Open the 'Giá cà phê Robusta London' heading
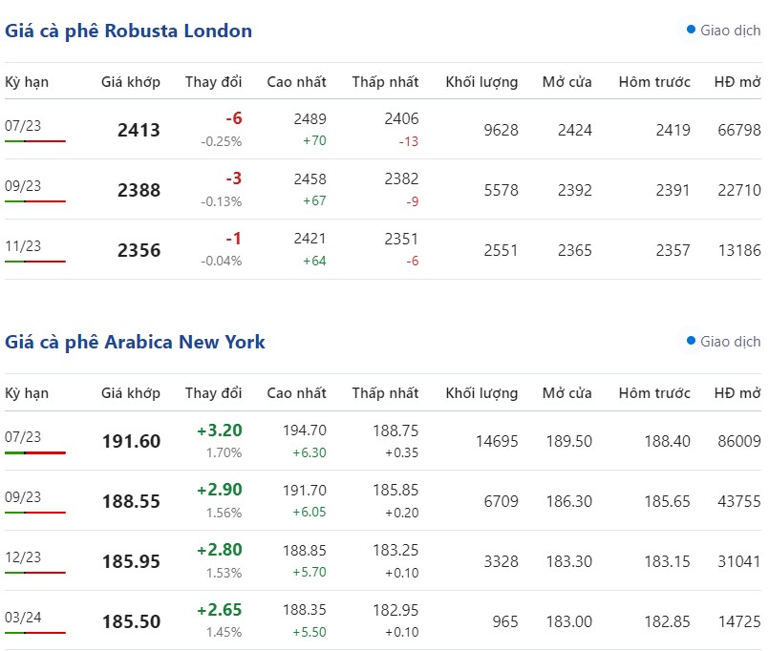This screenshot has height=651, width=769. pyautogui.click(x=129, y=31)
